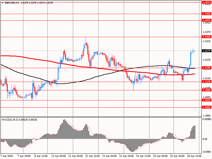212x159 pixels.
Task: Click the 8 Apr 11:00 time label
Action: click(41, 156)
